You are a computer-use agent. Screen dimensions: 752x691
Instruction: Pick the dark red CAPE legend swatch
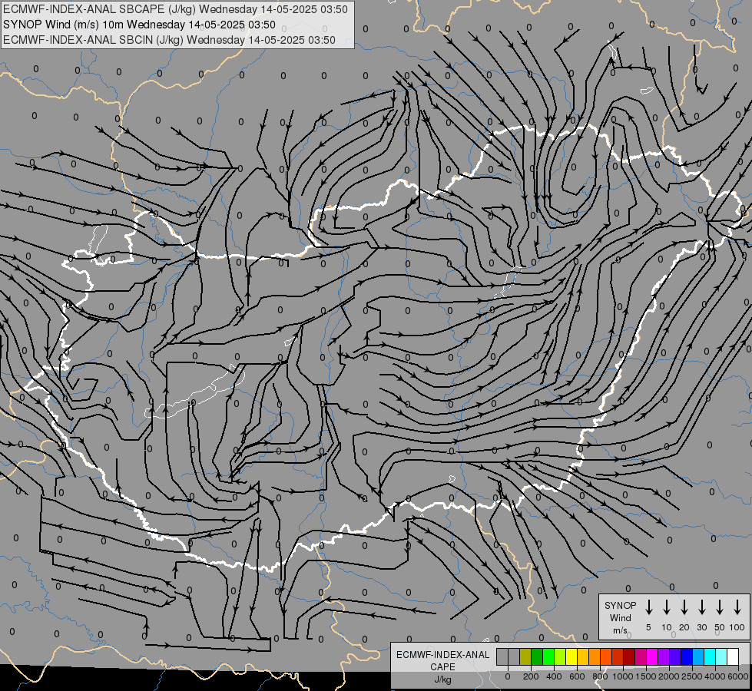coord(629,656)
